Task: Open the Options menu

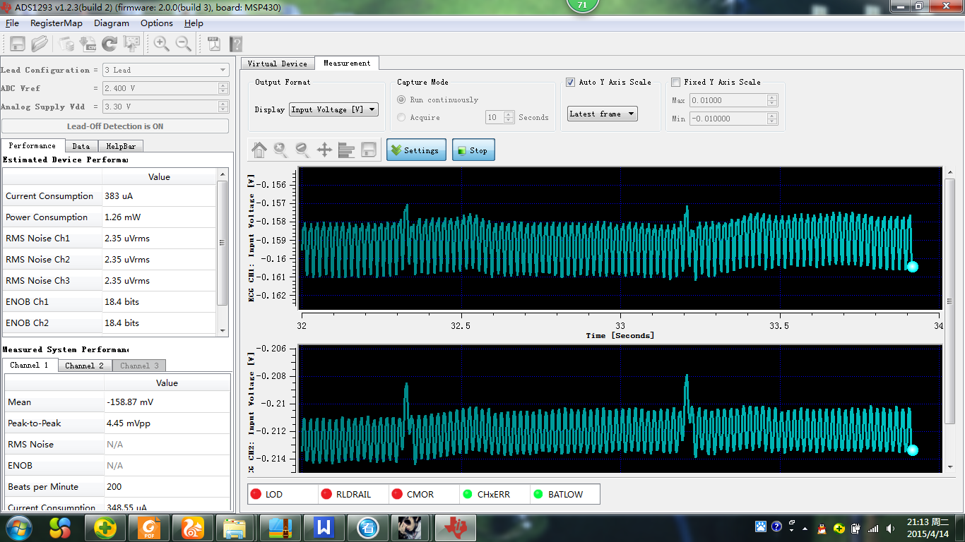Action: click(157, 23)
